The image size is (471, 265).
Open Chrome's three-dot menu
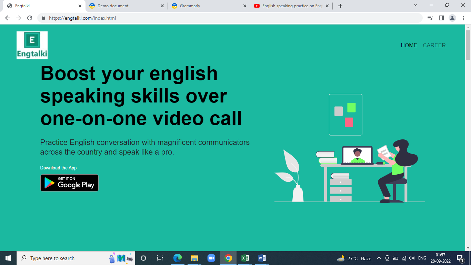[x=463, y=18]
